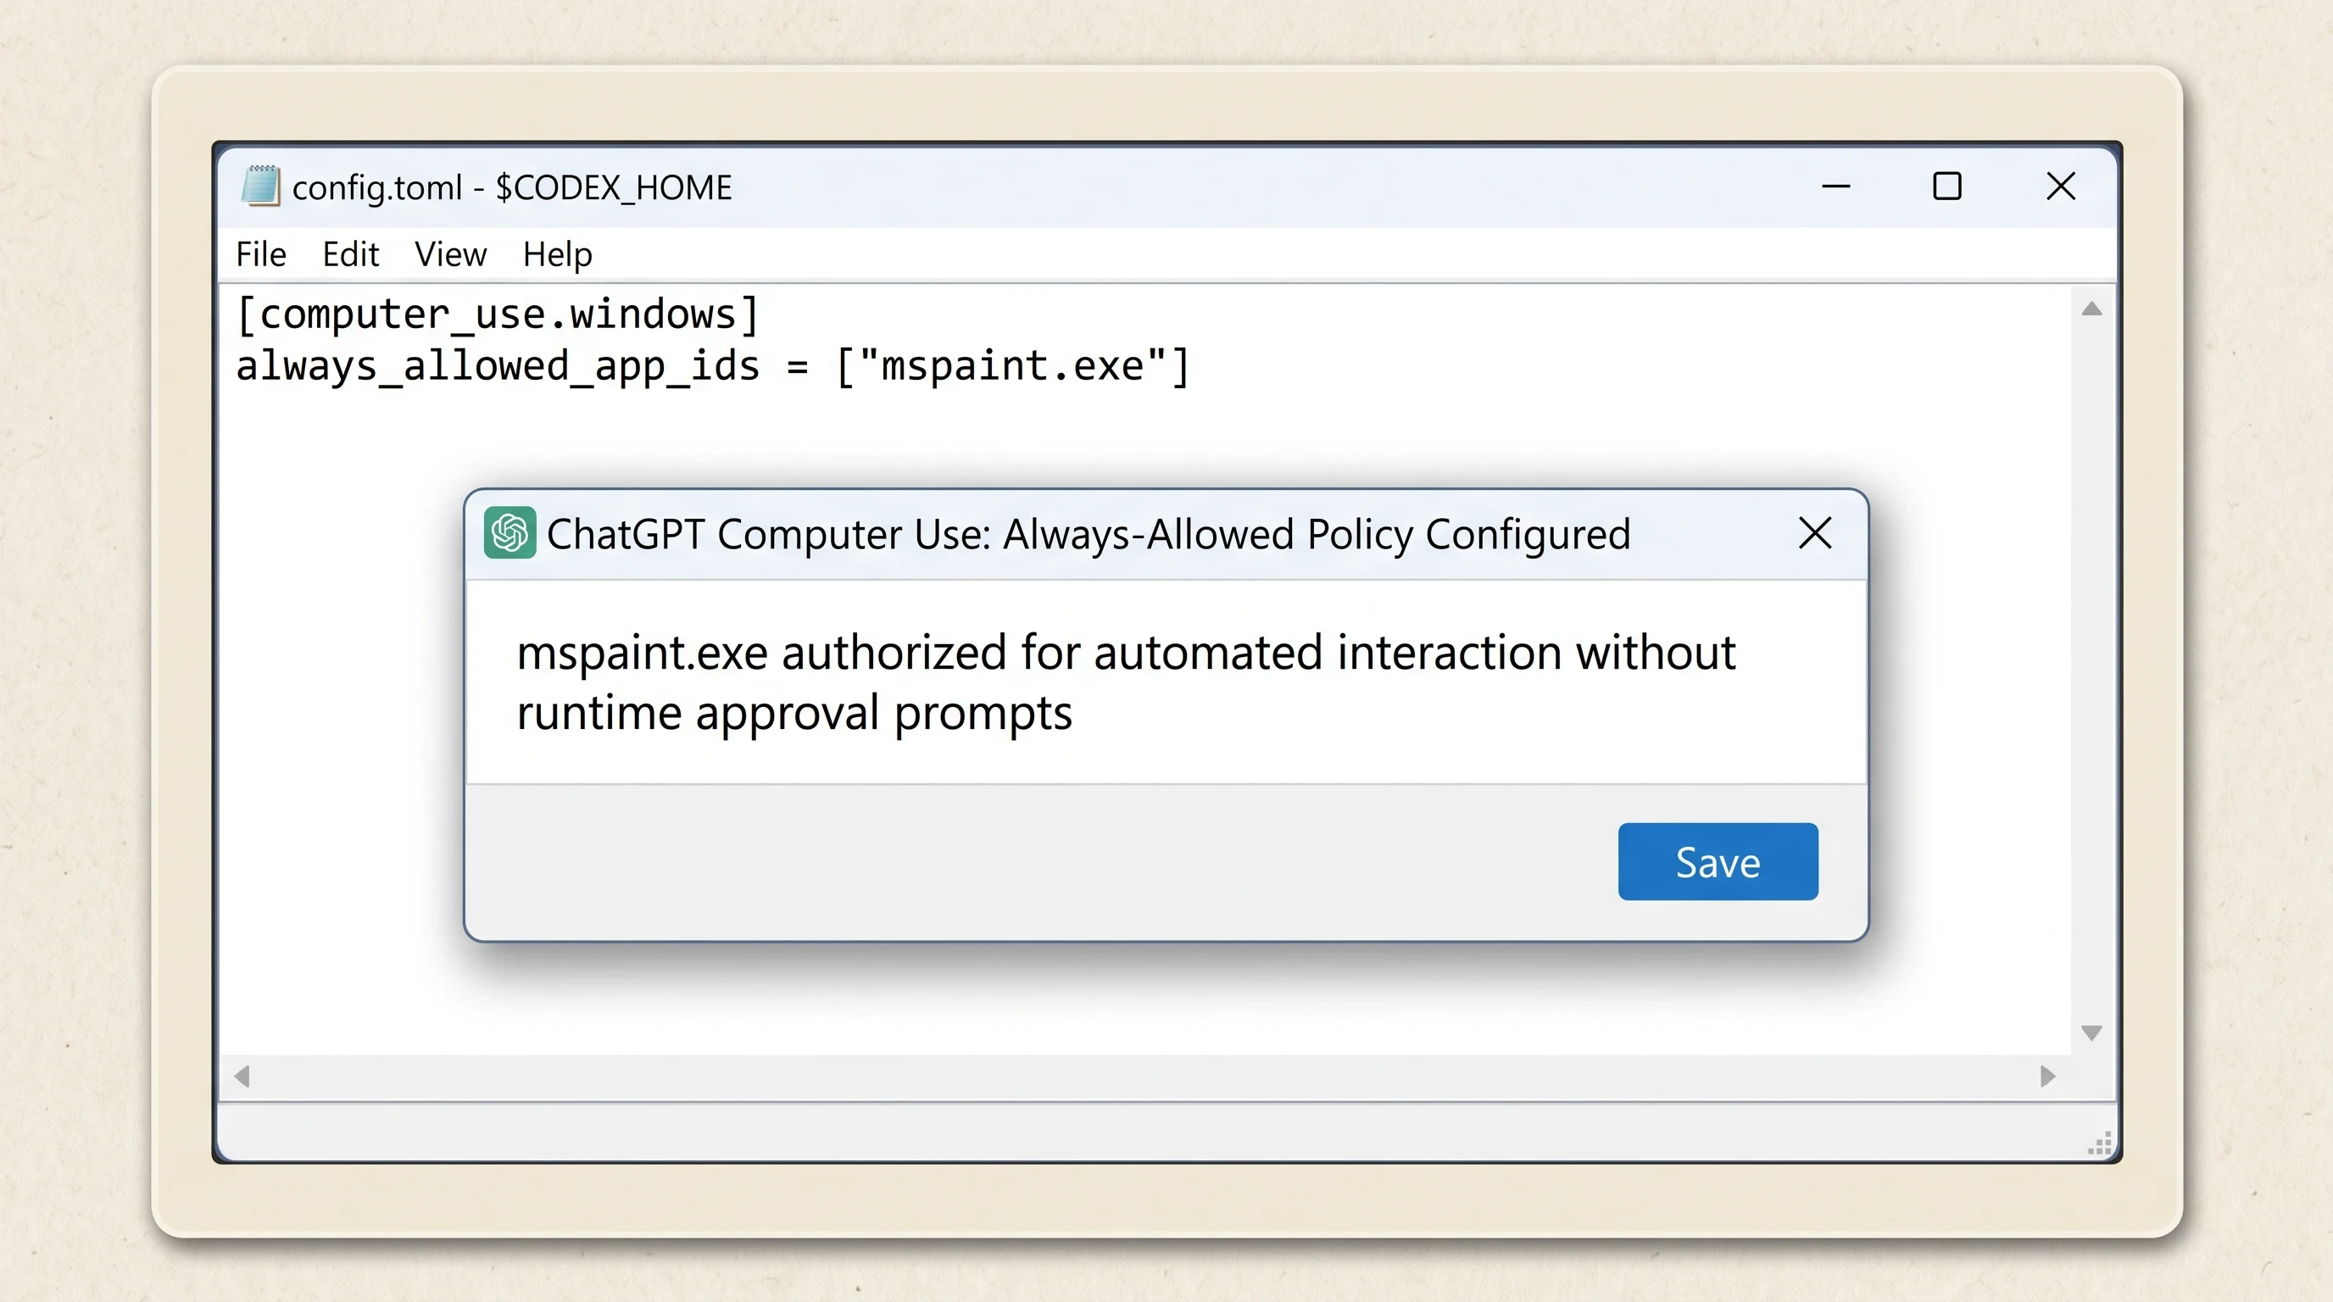The image size is (2333, 1302).
Task: Click the always_allowed_app_ids text line
Action: tap(713, 367)
